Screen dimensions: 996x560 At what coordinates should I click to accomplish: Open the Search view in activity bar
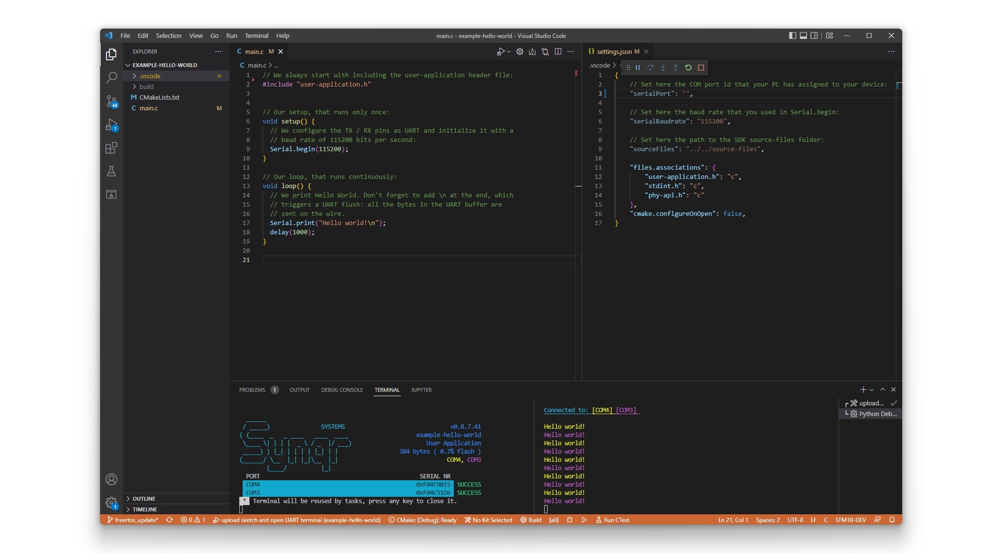click(x=111, y=77)
